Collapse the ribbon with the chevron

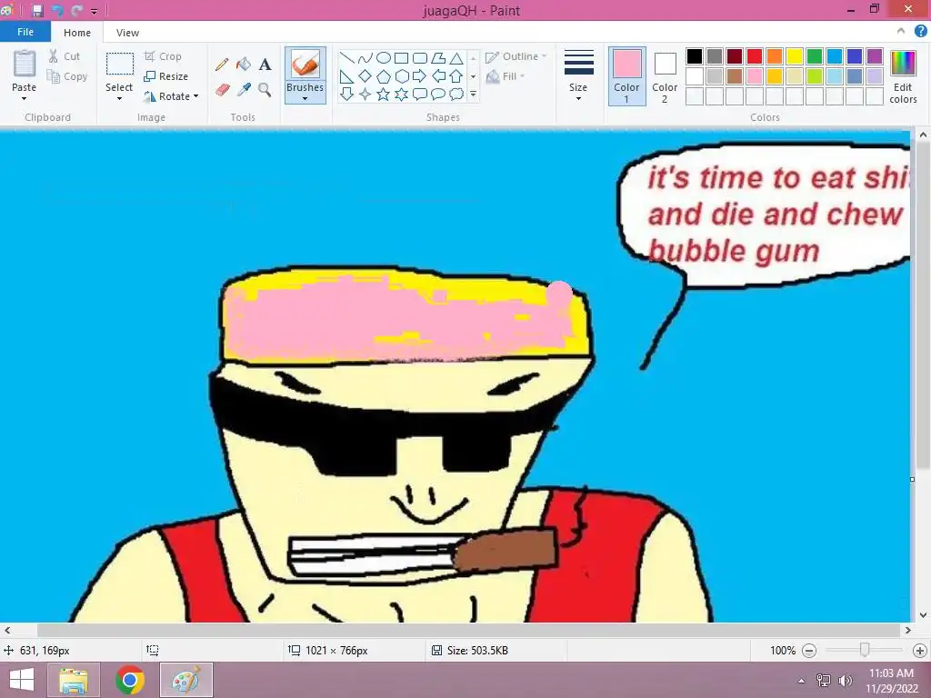(x=901, y=31)
